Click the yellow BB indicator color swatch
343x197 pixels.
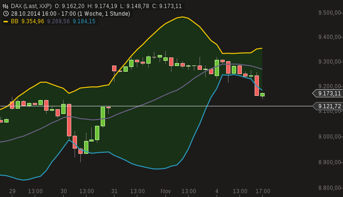[x=6, y=22]
